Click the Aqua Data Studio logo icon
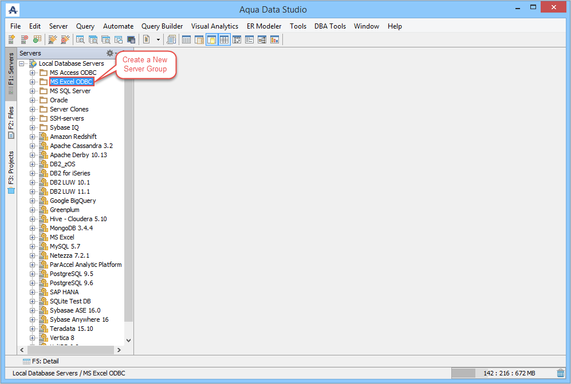The width and height of the screenshot is (571, 384). tap(13, 10)
